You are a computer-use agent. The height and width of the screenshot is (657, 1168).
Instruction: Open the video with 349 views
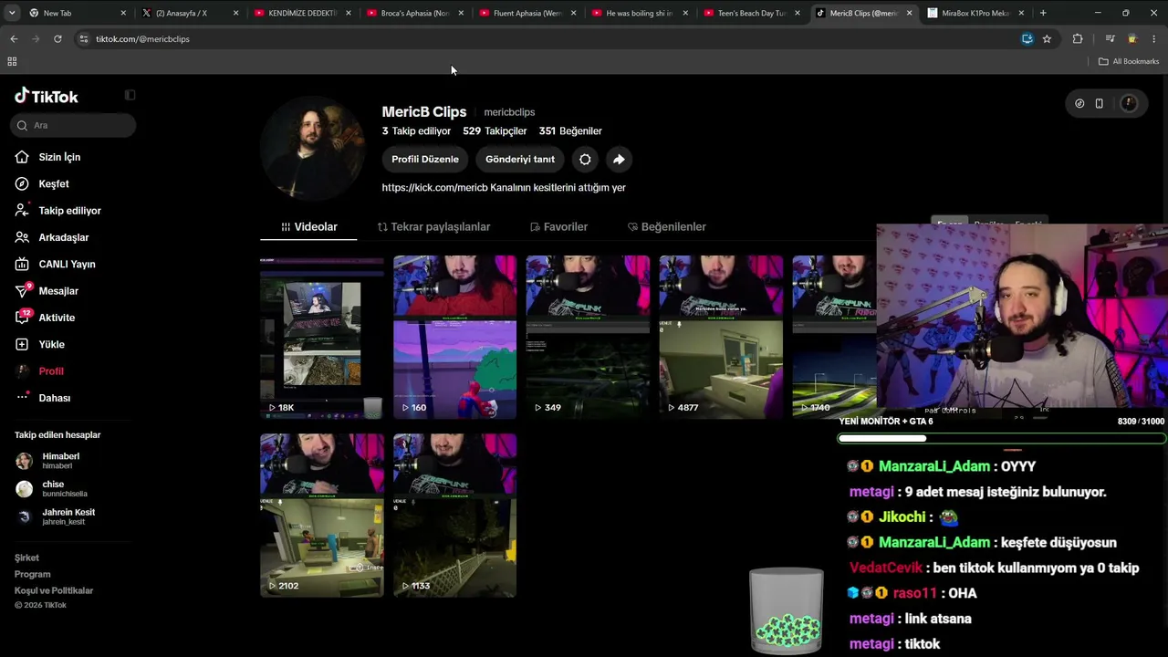[588, 337]
